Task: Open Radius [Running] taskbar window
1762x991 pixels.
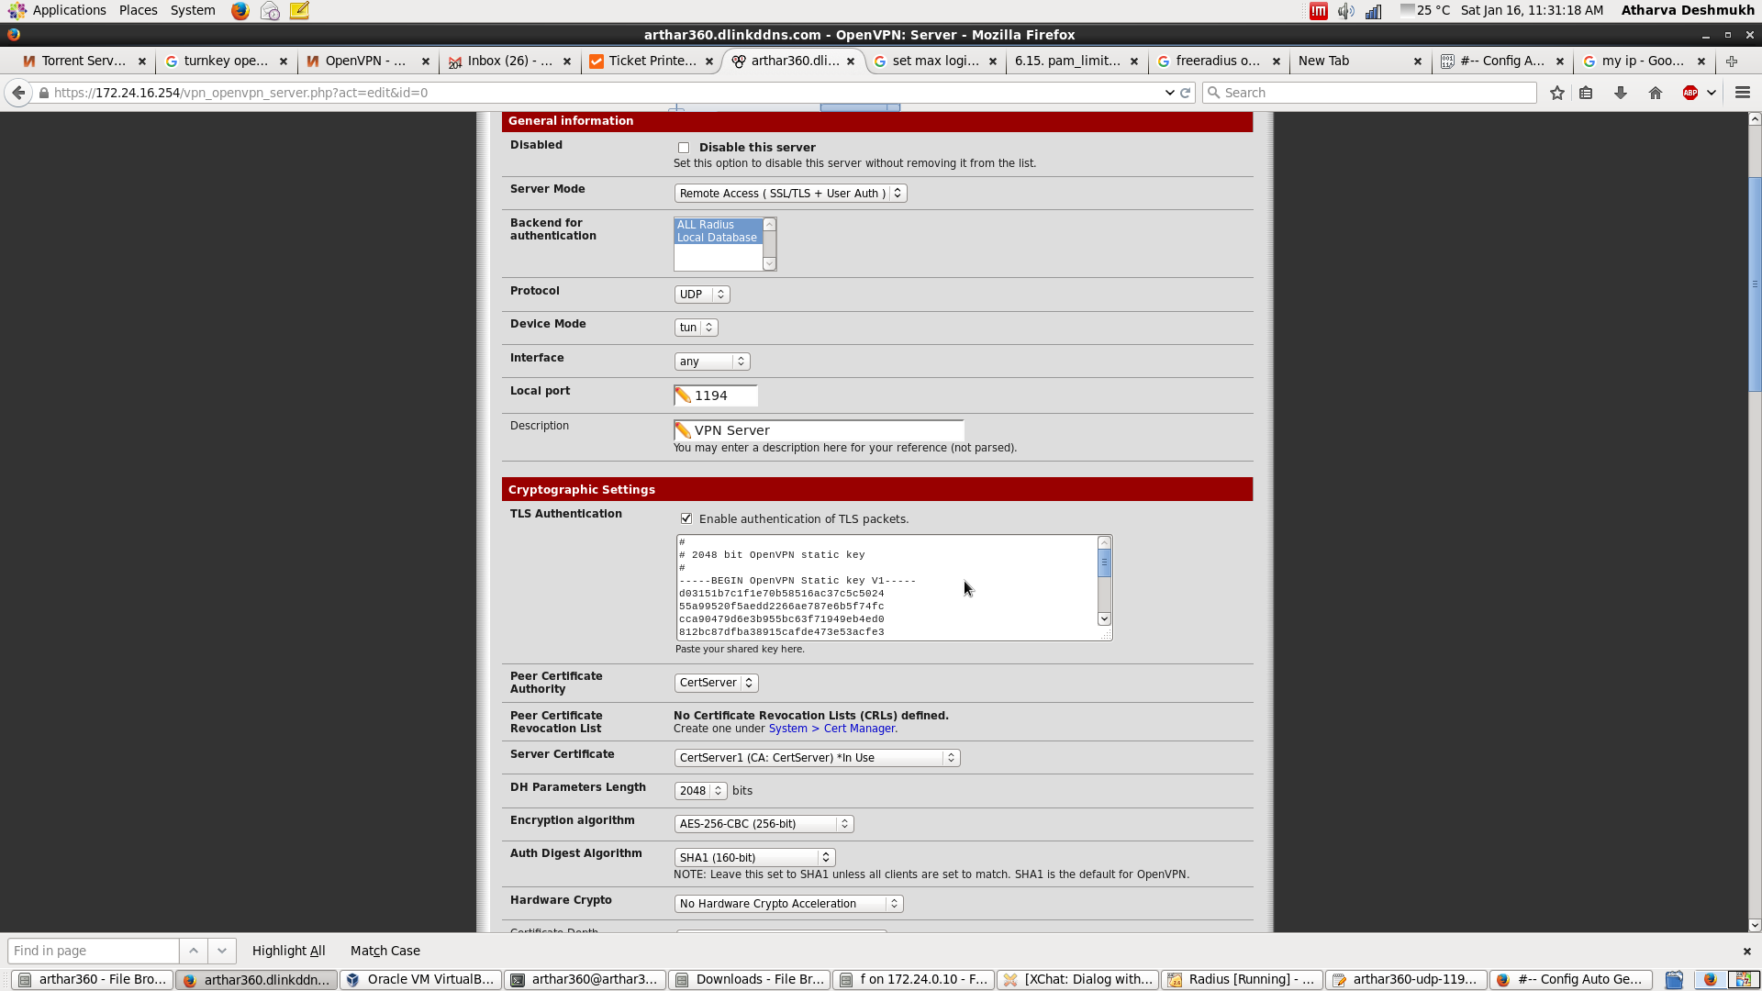Action: click(1242, 980)
